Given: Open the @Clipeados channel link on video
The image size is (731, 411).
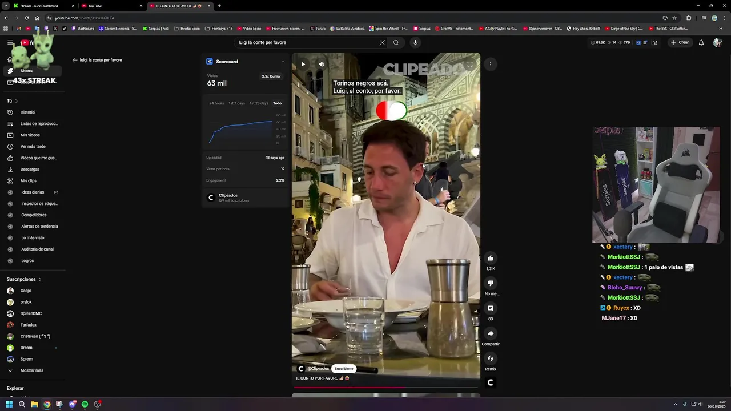Looking at the screenshot, I should 318,369.
